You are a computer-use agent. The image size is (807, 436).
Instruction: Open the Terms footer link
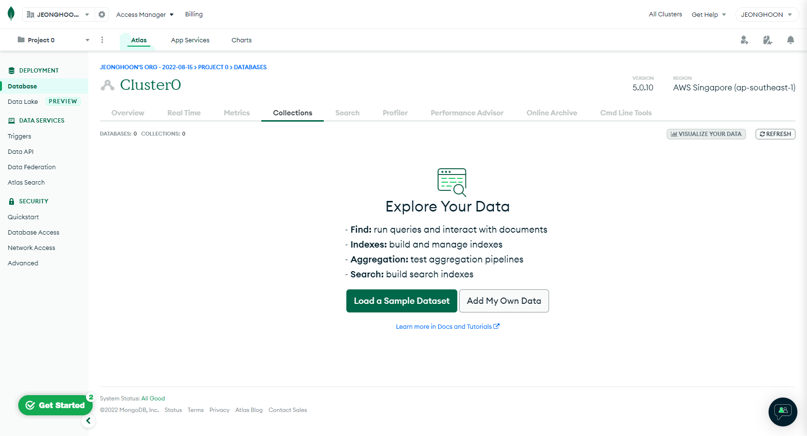pos(196,410)
